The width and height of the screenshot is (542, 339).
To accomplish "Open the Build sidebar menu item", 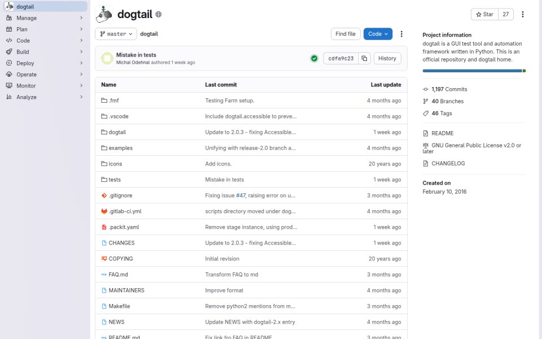I will point(45,52).
